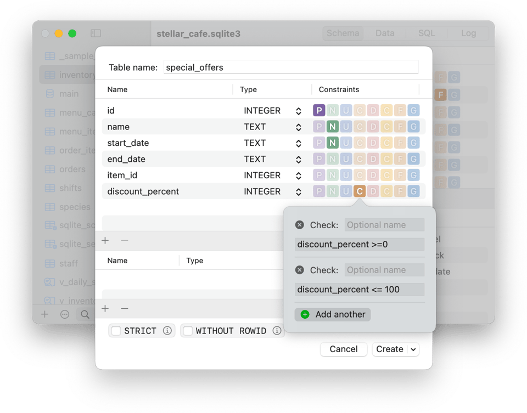Image resolution: width=527 pixels, height=413 pixels.
Task: Click the Check constraint badge for discount_percent
Action: (x=360, y=191)
